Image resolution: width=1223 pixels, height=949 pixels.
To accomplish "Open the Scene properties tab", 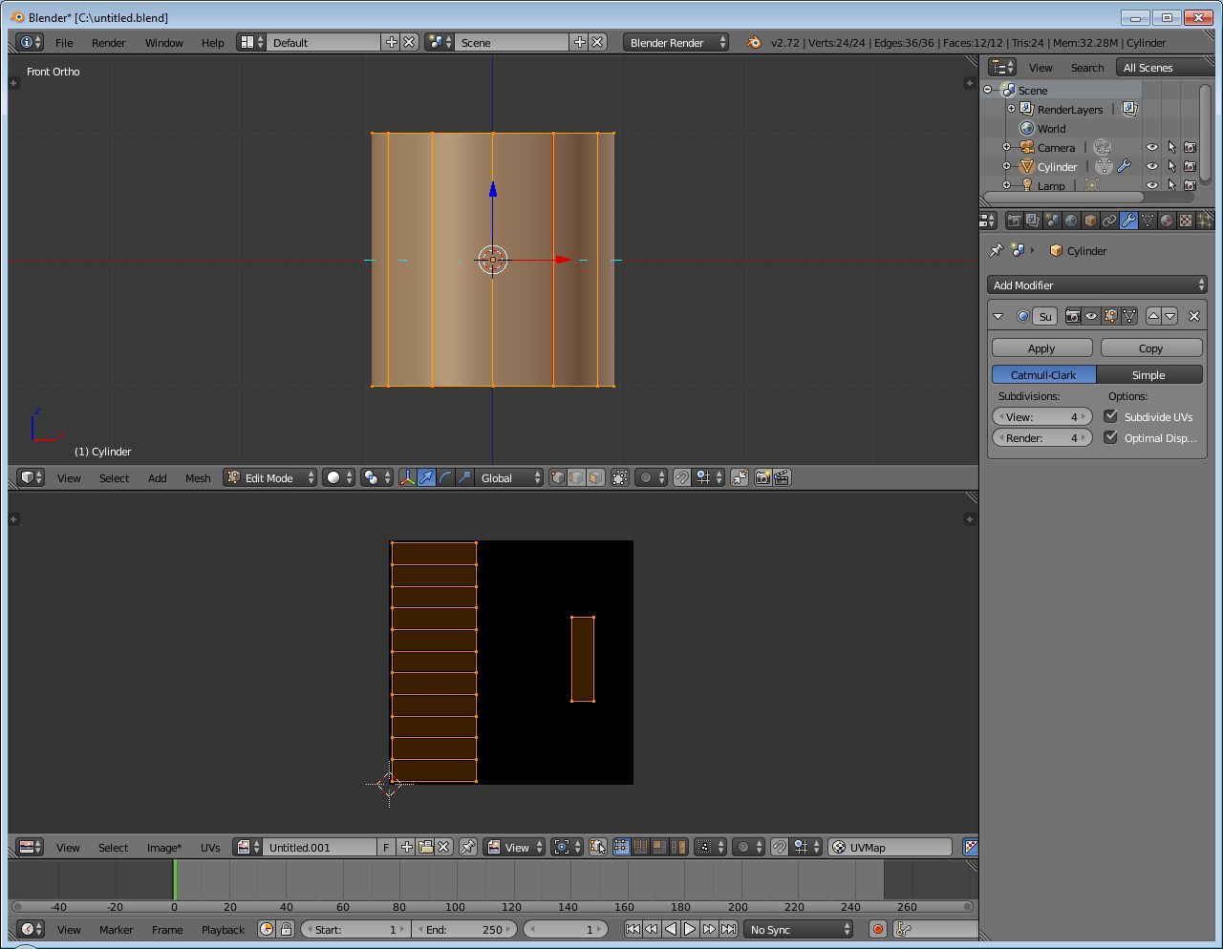I will [x=1052, y=221].
